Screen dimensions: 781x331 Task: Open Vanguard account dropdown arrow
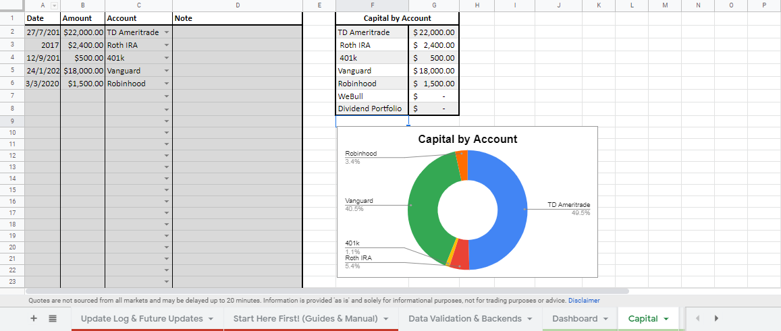(166, 71)
